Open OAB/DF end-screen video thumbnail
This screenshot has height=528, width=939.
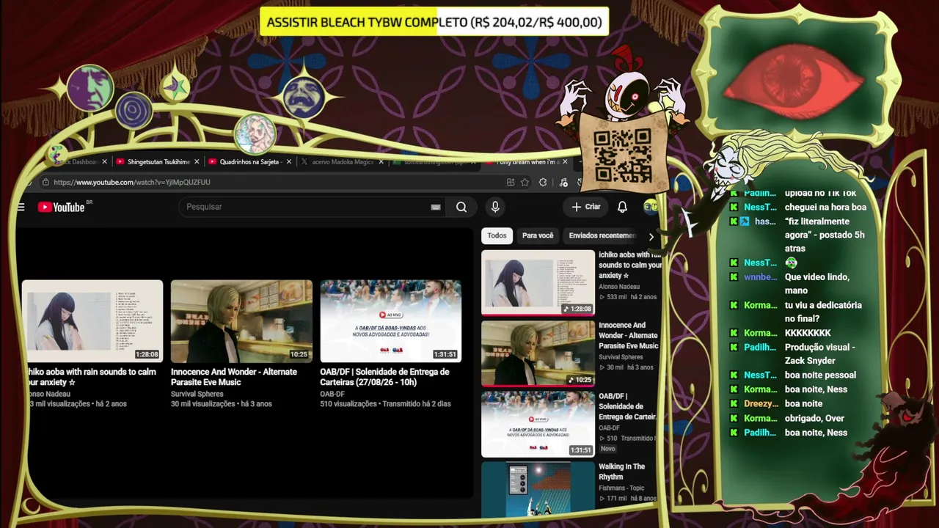pos(391,321)
